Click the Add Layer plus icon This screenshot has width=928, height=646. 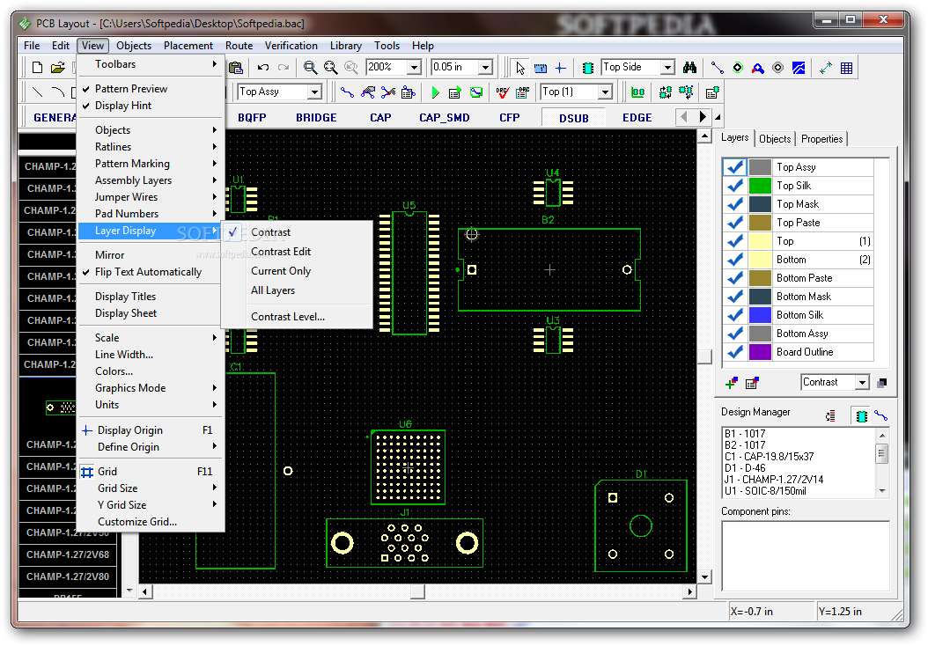[x=732, y=383]
